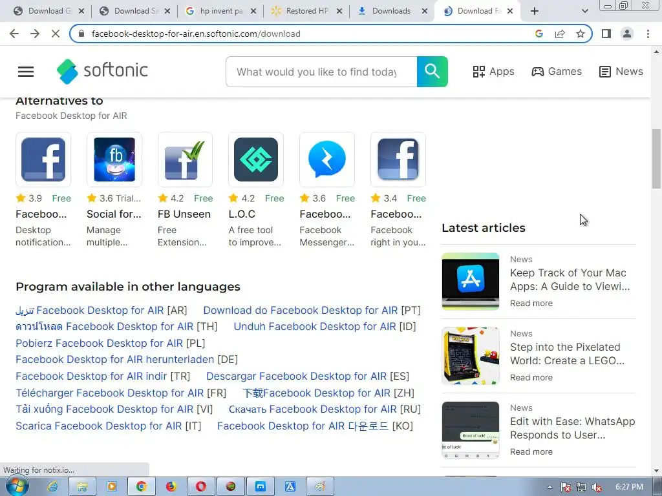Stop page loading with the X button

click(x=56, y=34)
